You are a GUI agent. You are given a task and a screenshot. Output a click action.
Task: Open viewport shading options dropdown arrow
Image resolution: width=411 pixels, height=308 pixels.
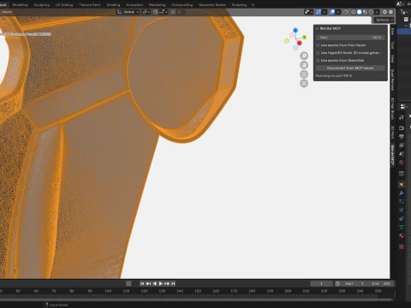point(377,12)
